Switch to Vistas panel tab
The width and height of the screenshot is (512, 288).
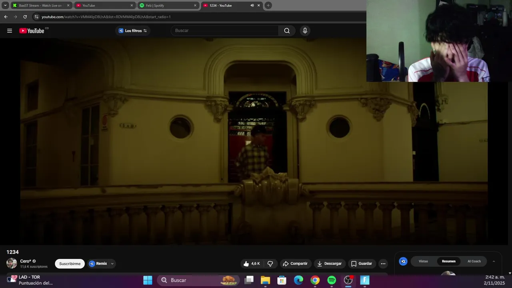tap(423, 261)
